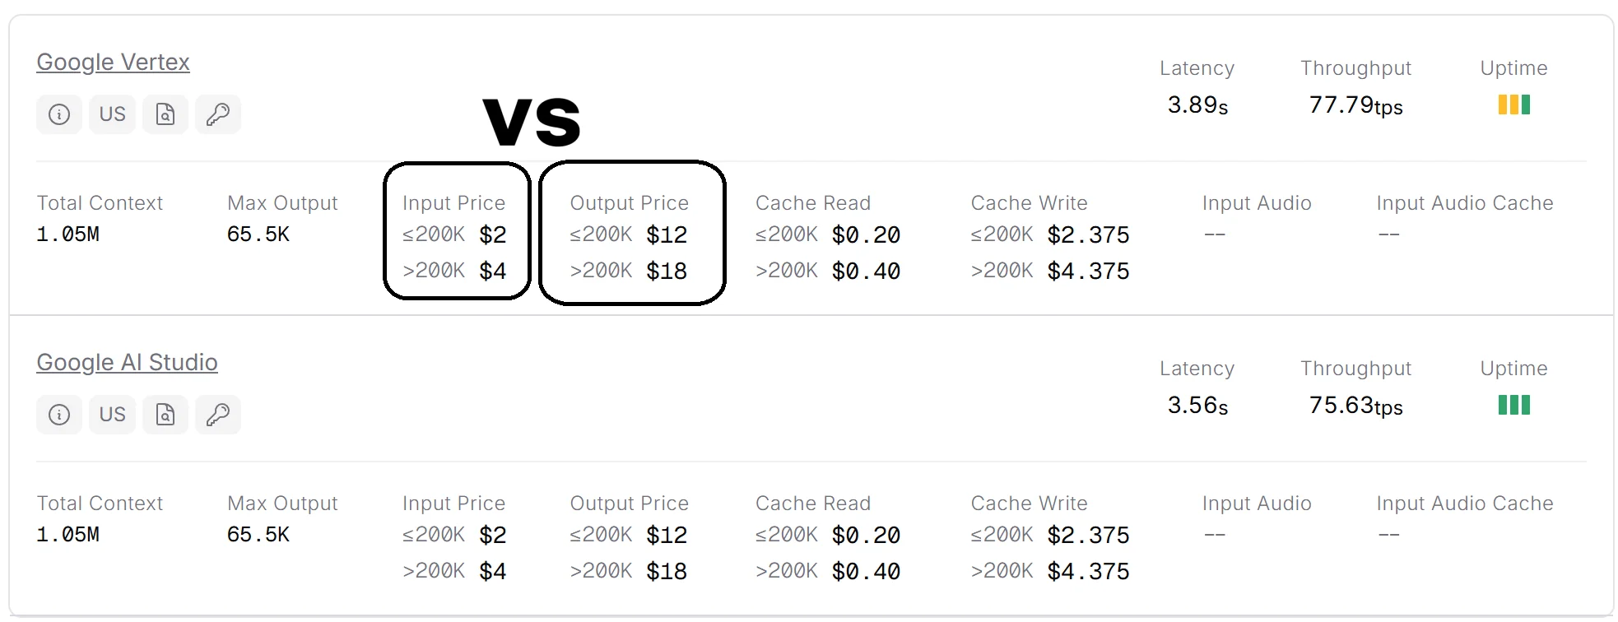Image resolution: width=1618 pixels, height=622 pixels.
Task: Click the 3.89s latency value
Action: click(x=1197, y=105)
